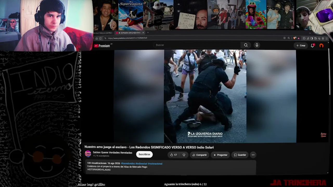Switch to the Marcelo Tinelli tab
This screenshot has height=187, width=333.
pyautogui.click(x=104, y=33)
